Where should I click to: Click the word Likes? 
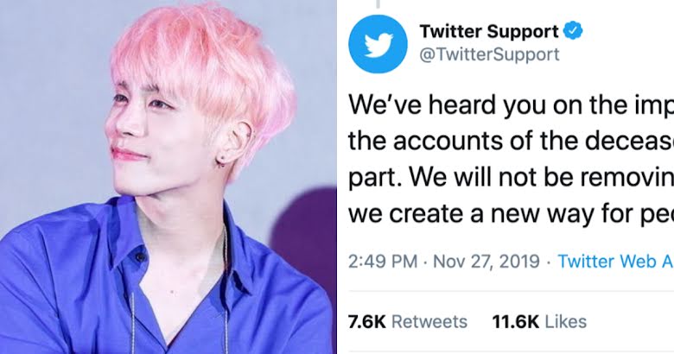point(566,322)
